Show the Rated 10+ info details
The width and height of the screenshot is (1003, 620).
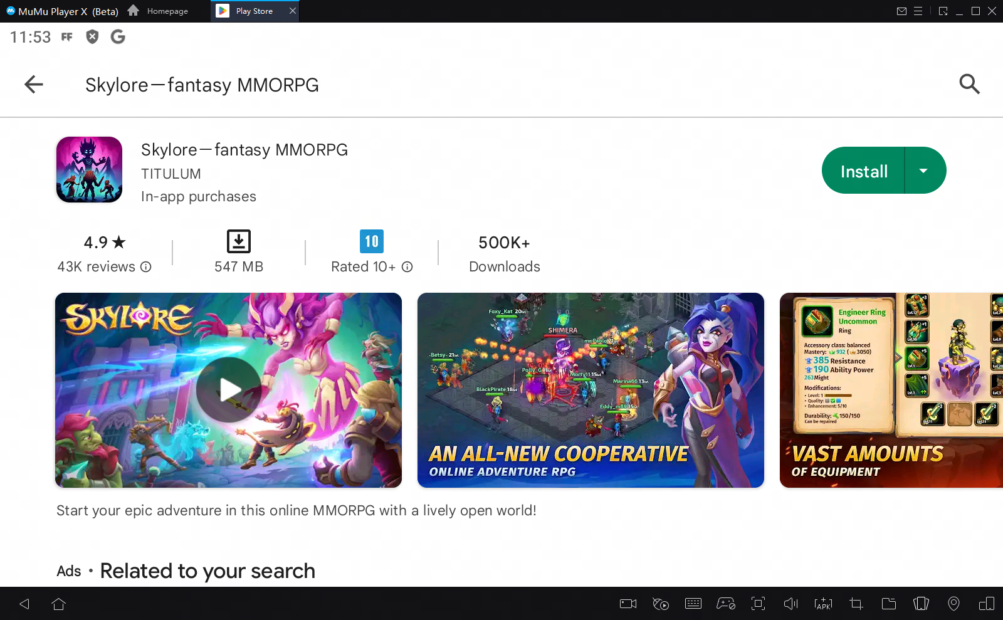click(x=407, y=267)
